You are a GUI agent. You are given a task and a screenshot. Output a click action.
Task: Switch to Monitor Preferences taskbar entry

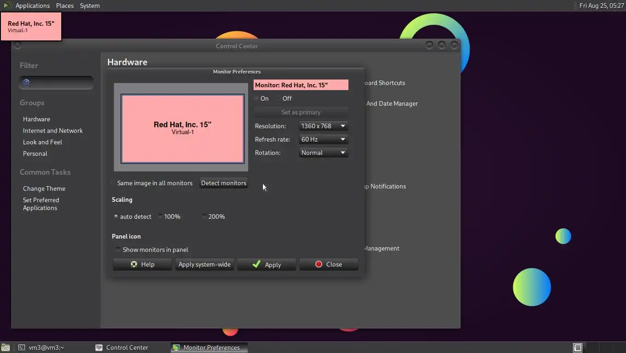(x=209, y=347)
